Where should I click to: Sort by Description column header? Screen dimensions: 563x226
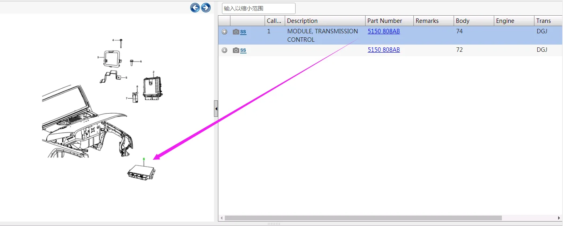coord(325,21)
